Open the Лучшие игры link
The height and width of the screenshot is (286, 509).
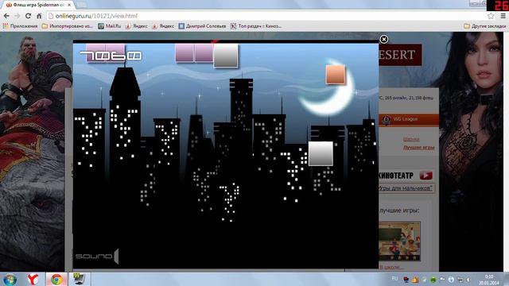tap(418, 147)
